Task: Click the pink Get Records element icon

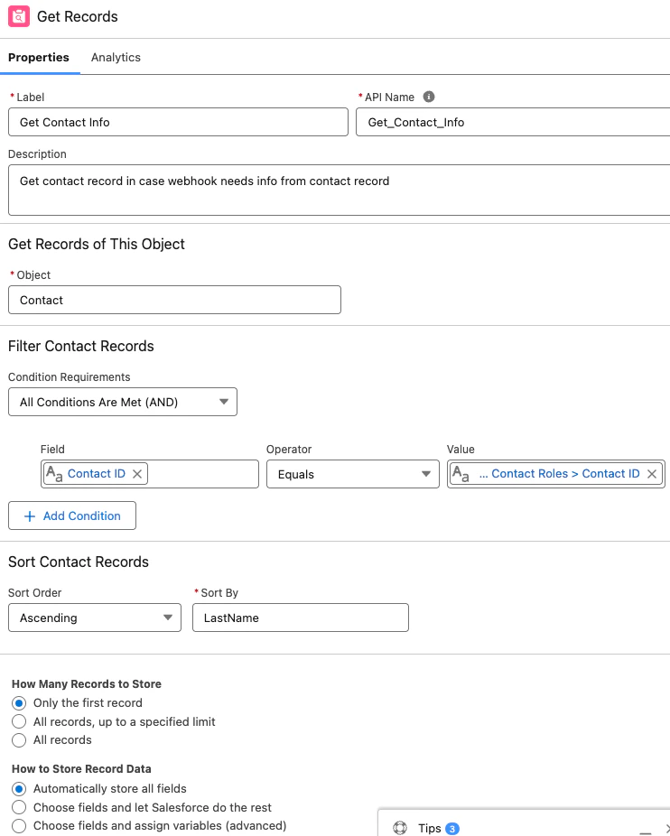Action: [19, 16]
